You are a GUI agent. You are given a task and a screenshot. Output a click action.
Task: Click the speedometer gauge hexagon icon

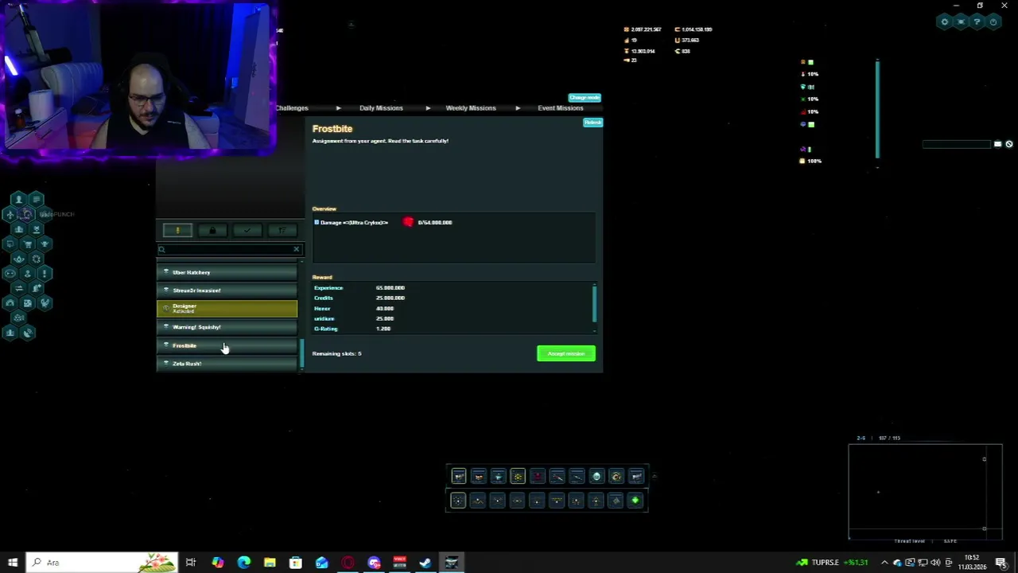click(x=10, y=302)
